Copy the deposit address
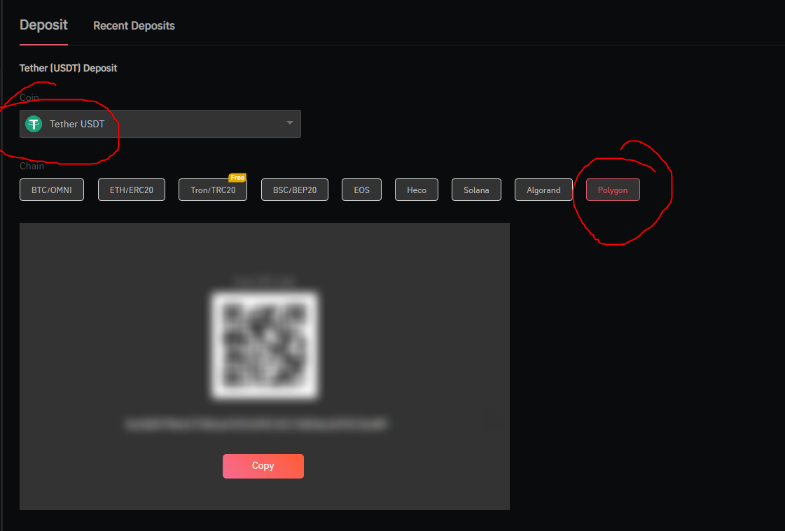 tap(263, 466)
